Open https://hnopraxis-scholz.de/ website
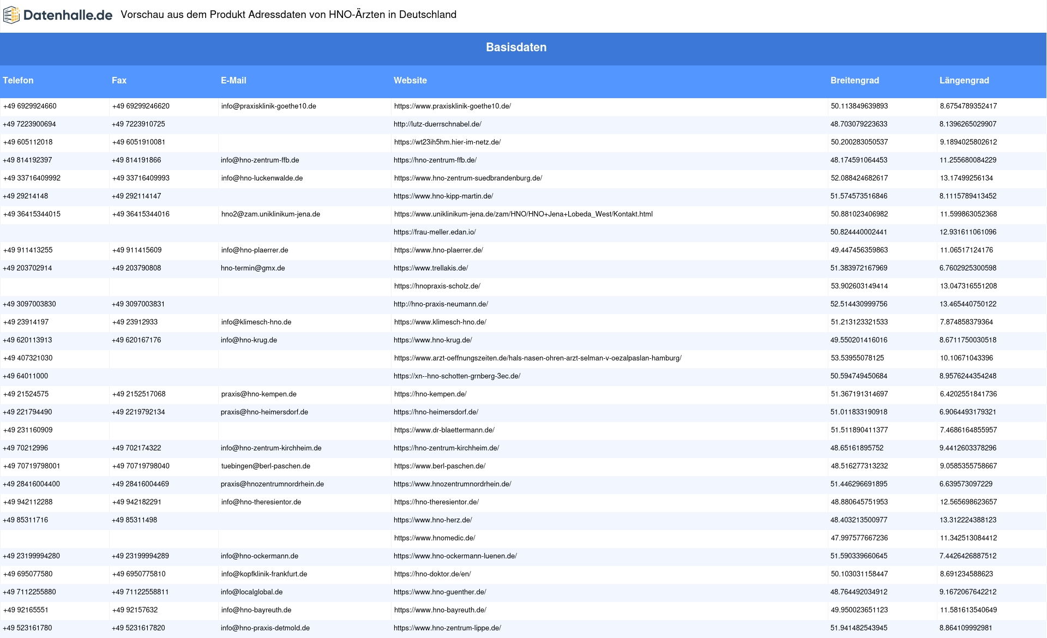 pyautogui.click(x=437, y=286)
